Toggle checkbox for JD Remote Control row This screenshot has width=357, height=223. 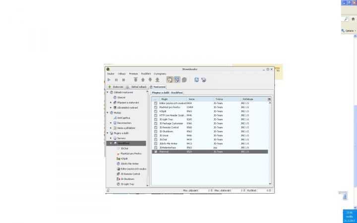tap(156, 127)
